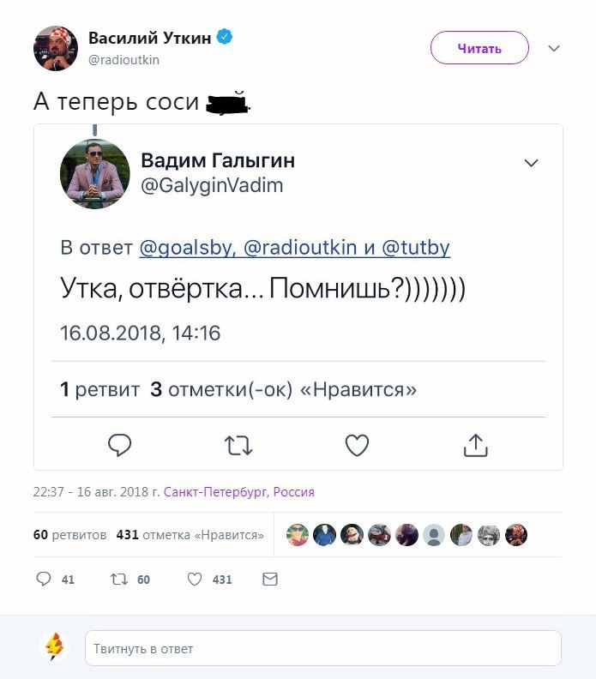Send tweet via direct message envelope icon
This screenshot has width=596, height=679.
click(269, 580)
